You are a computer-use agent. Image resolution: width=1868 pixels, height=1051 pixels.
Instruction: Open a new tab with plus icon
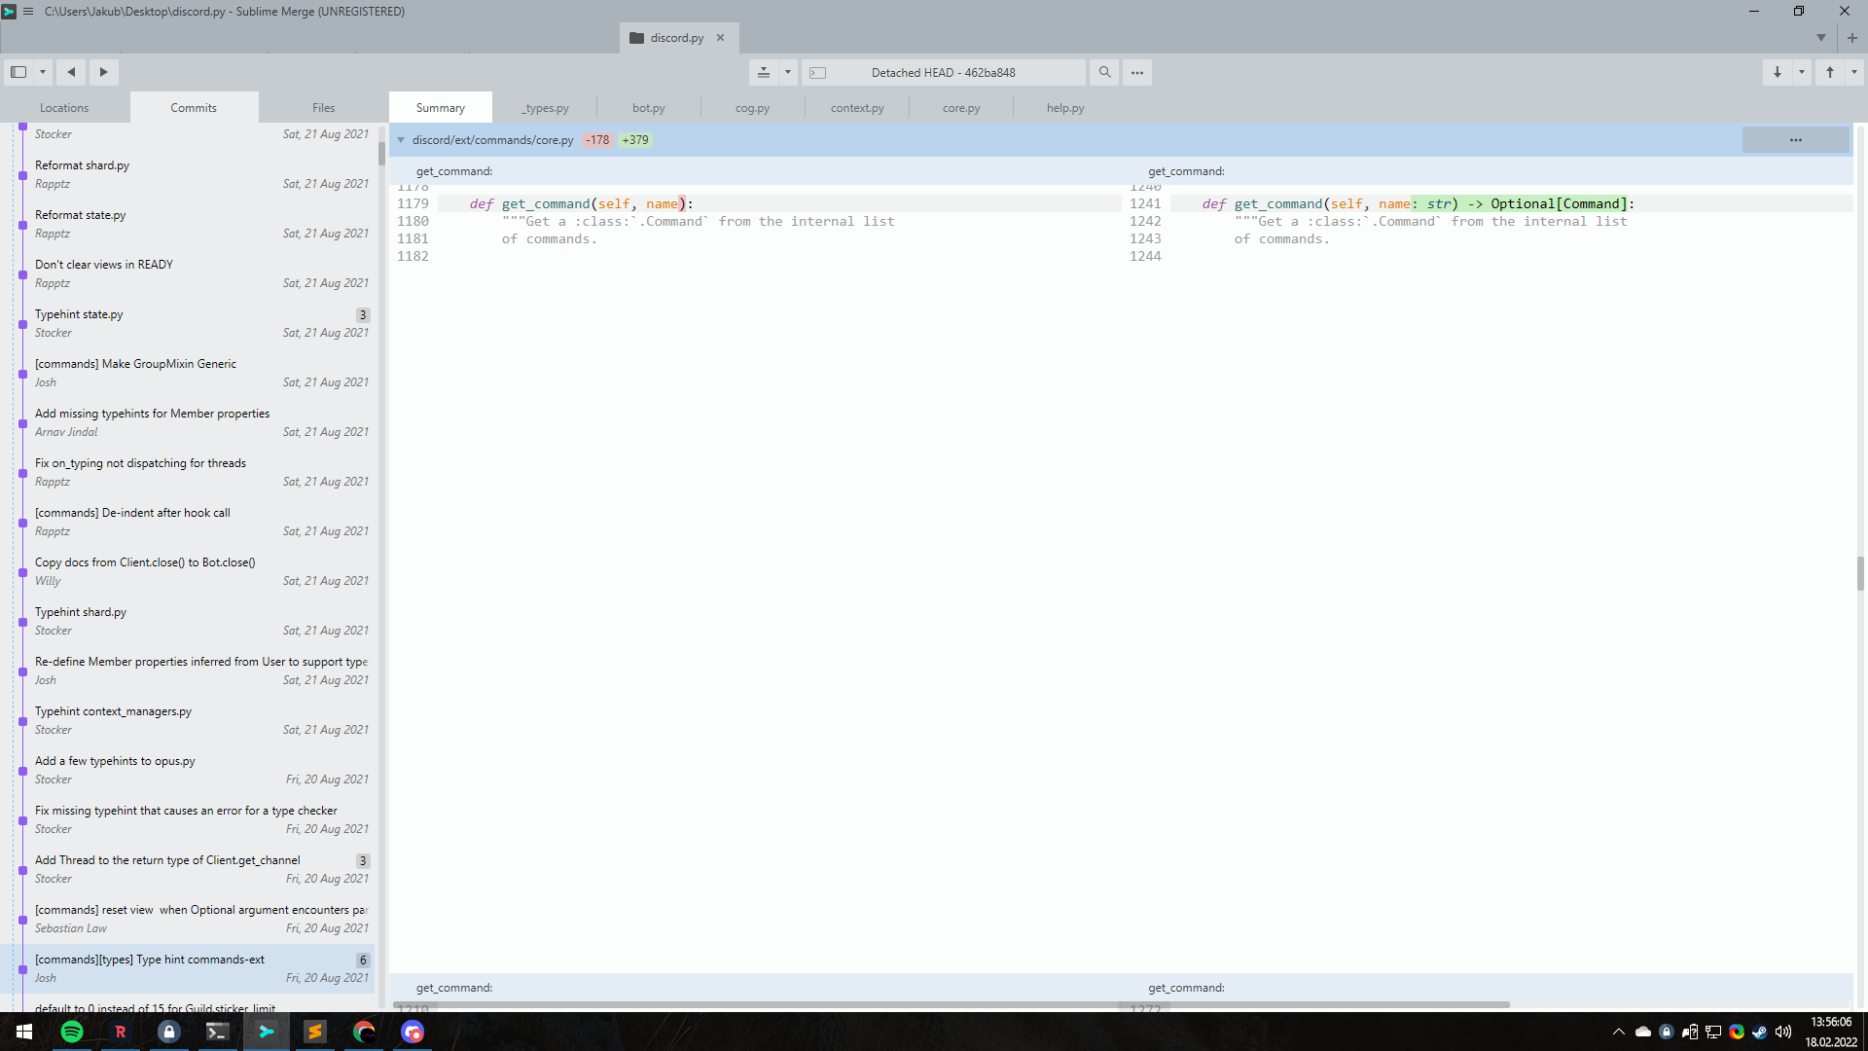[x=1852, y=38]
